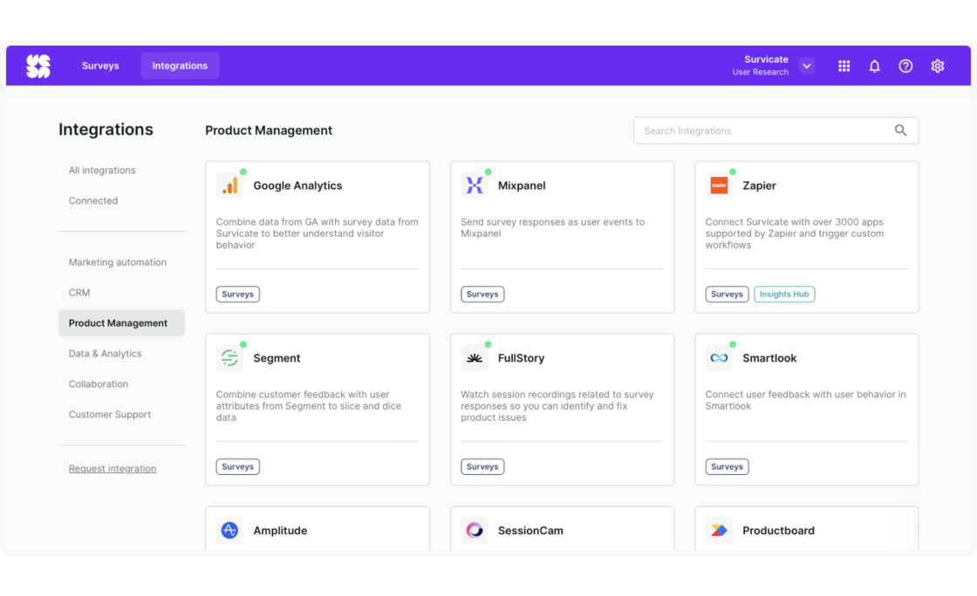Click the Smartlook logo icon
This screenshot has width=977, height=596.
click(719, 358)
